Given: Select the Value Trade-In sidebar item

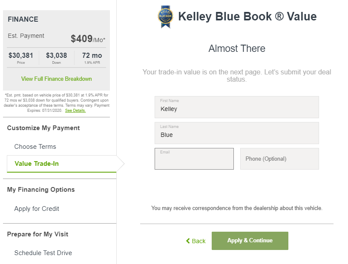Looking at the screenshot, I should (x=62, y=164).
